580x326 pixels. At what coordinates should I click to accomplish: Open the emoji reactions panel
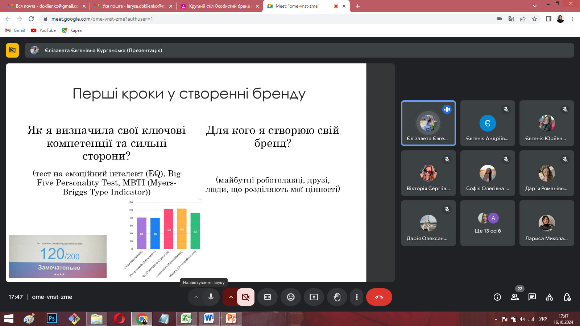[x=291, y=297]
